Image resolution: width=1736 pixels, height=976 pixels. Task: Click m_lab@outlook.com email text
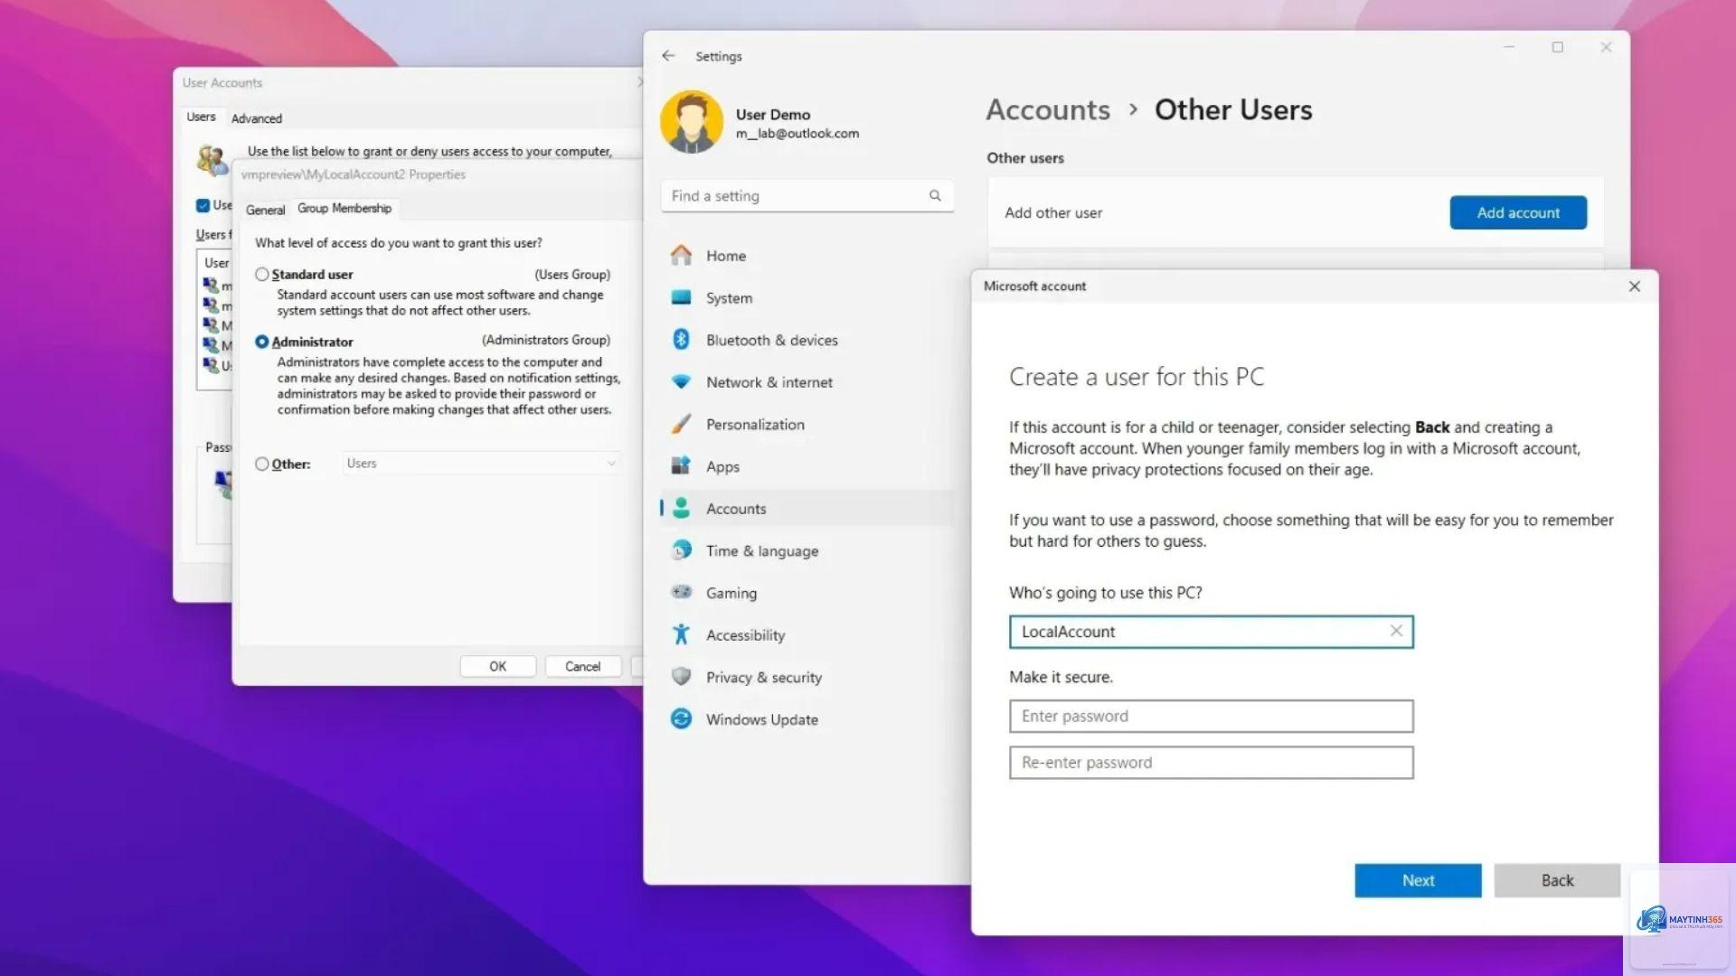tap(797, 134)
